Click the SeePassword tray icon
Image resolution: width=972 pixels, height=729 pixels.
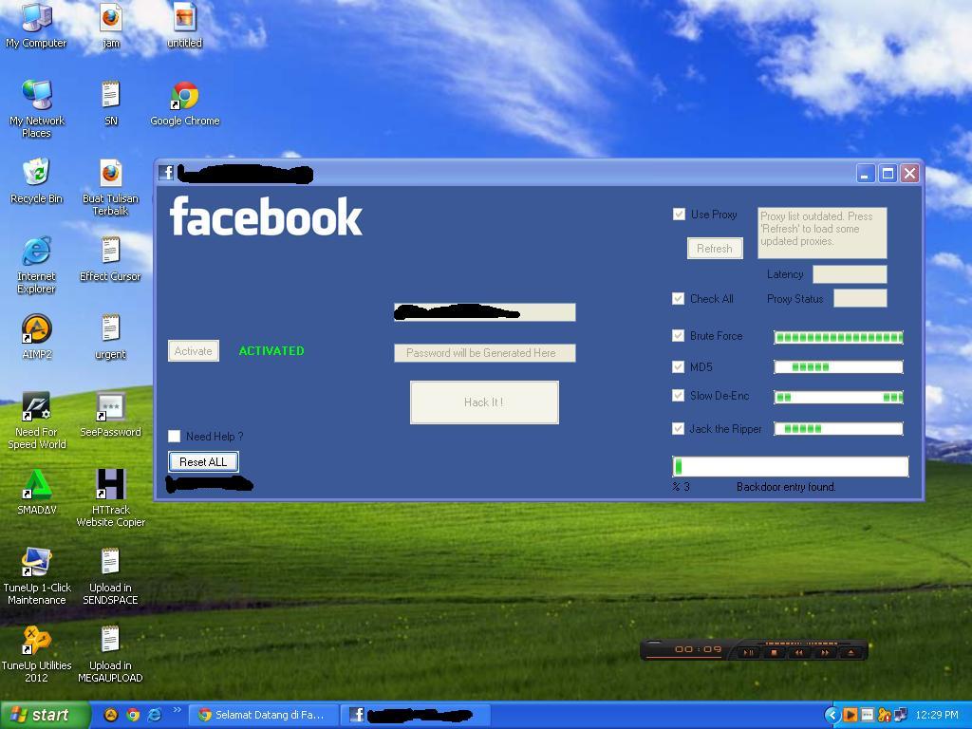[868, 715]
